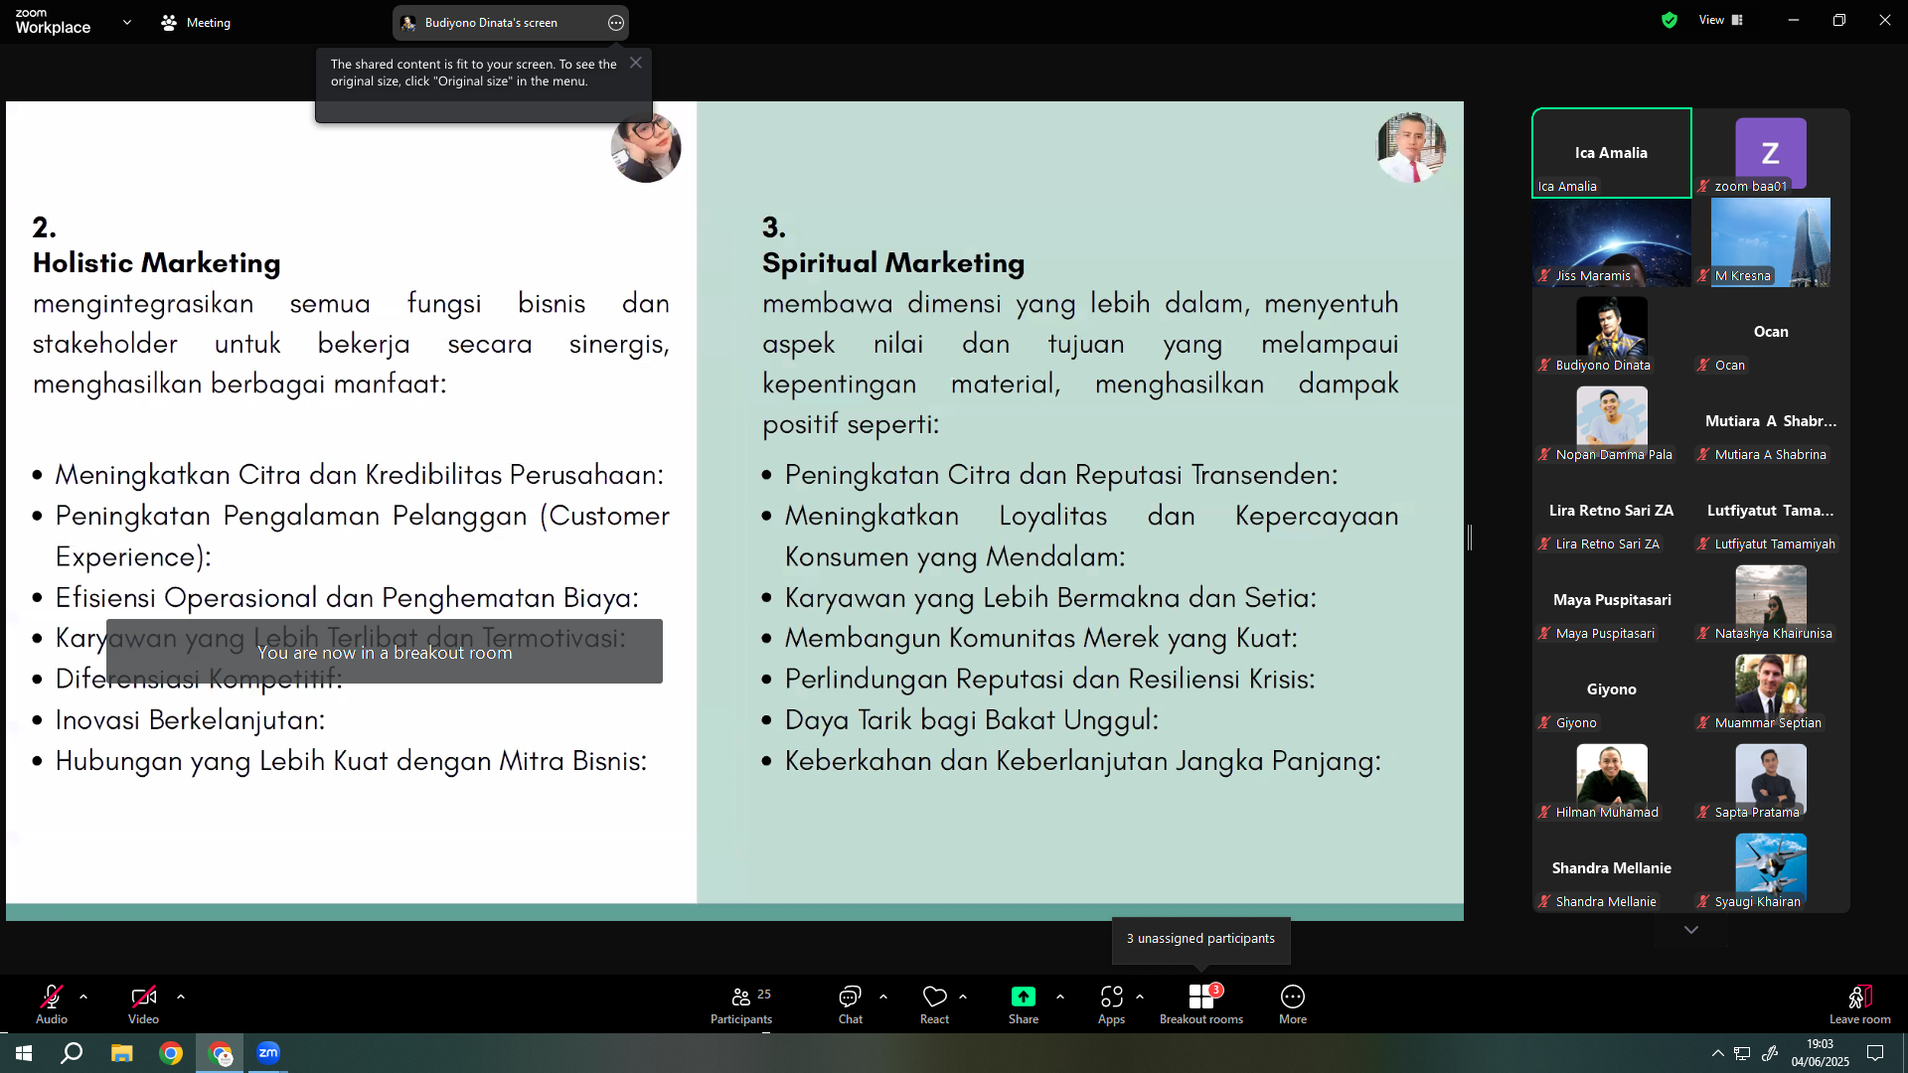Expand reaction options arrow beside React

point(963,996)
